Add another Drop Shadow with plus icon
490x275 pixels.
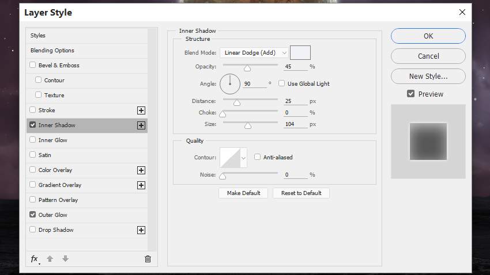[141, 230]
